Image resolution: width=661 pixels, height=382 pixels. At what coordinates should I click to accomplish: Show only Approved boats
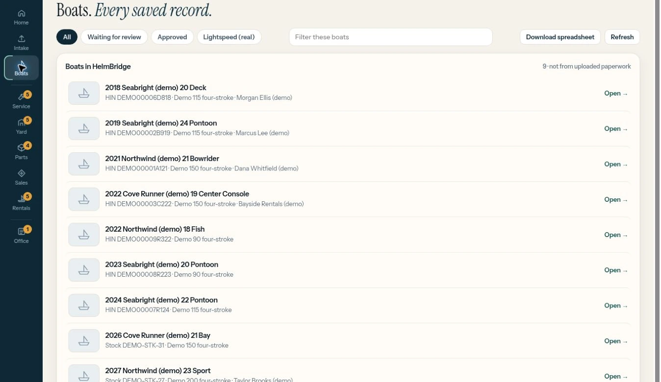coord(172,37)
